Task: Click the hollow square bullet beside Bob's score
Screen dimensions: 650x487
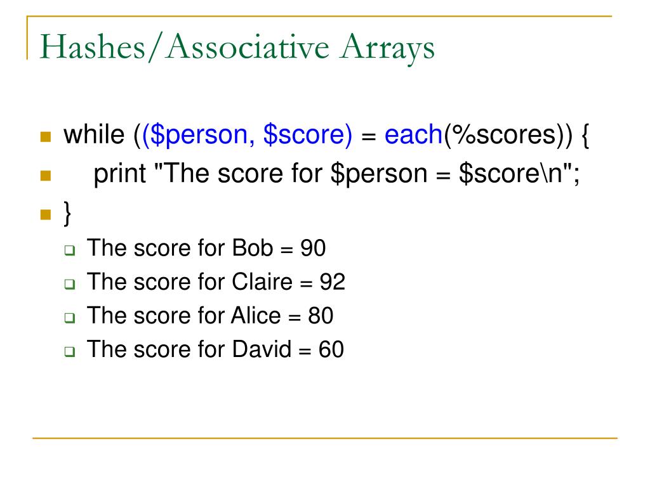Action: pyautogui.click(x=70, y=250)
